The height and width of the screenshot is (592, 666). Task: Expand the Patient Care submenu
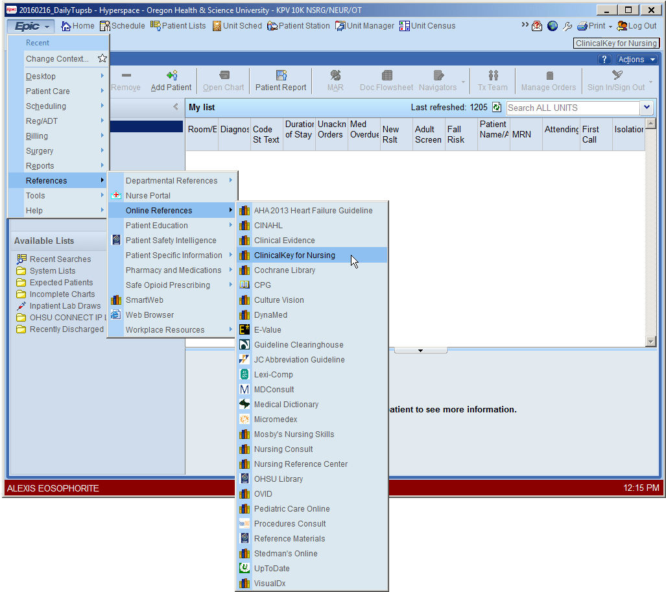58,91
